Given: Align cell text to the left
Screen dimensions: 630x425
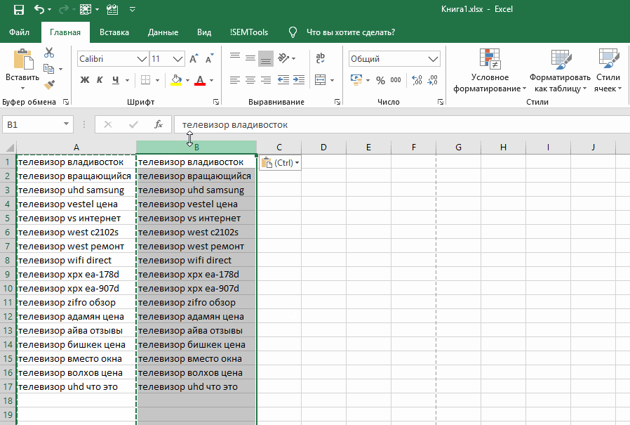Looking at the screenshot, I should (235, 79).
